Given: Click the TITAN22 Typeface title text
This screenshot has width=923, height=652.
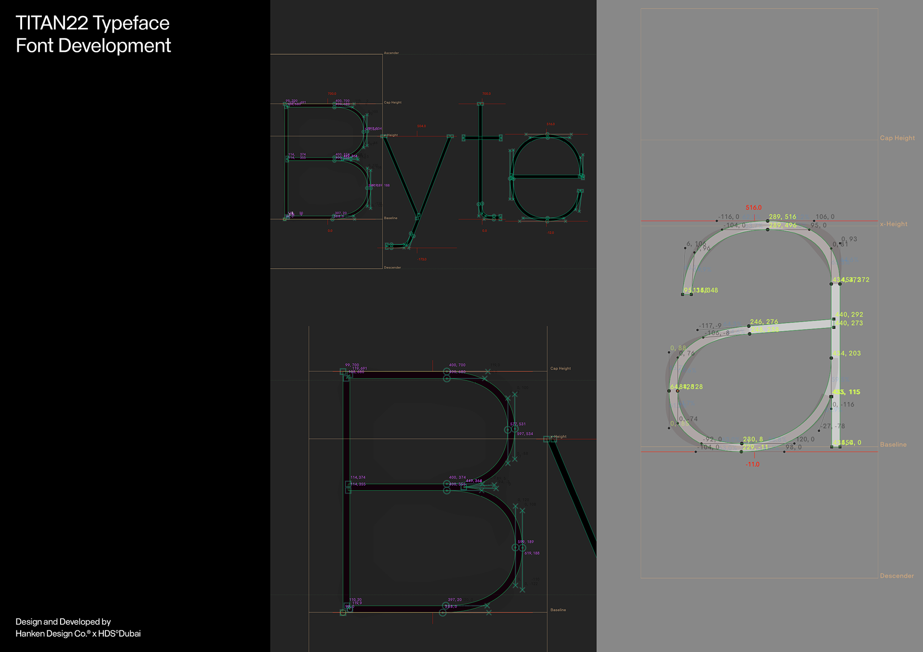Looking at the screenshot, I should pyautogui.click(x=92, y=23).
